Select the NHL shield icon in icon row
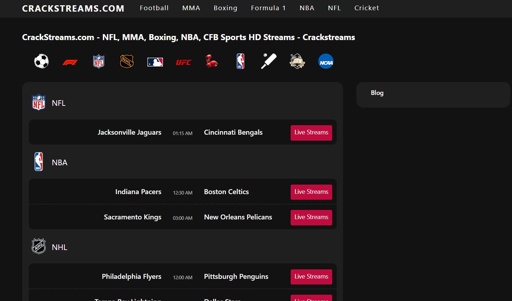Image resolution: width=512 pixels, height=301 pixels. [127, 61]
